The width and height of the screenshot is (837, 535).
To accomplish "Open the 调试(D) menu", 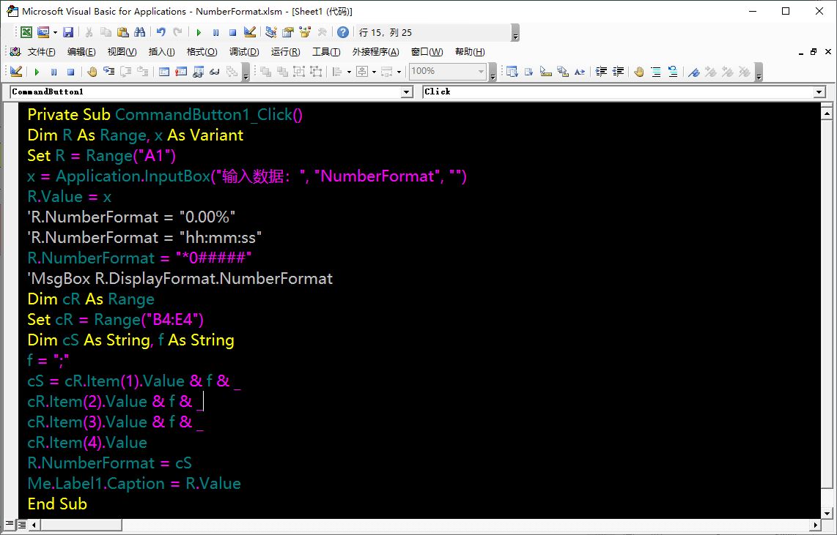I will point(244,52).
